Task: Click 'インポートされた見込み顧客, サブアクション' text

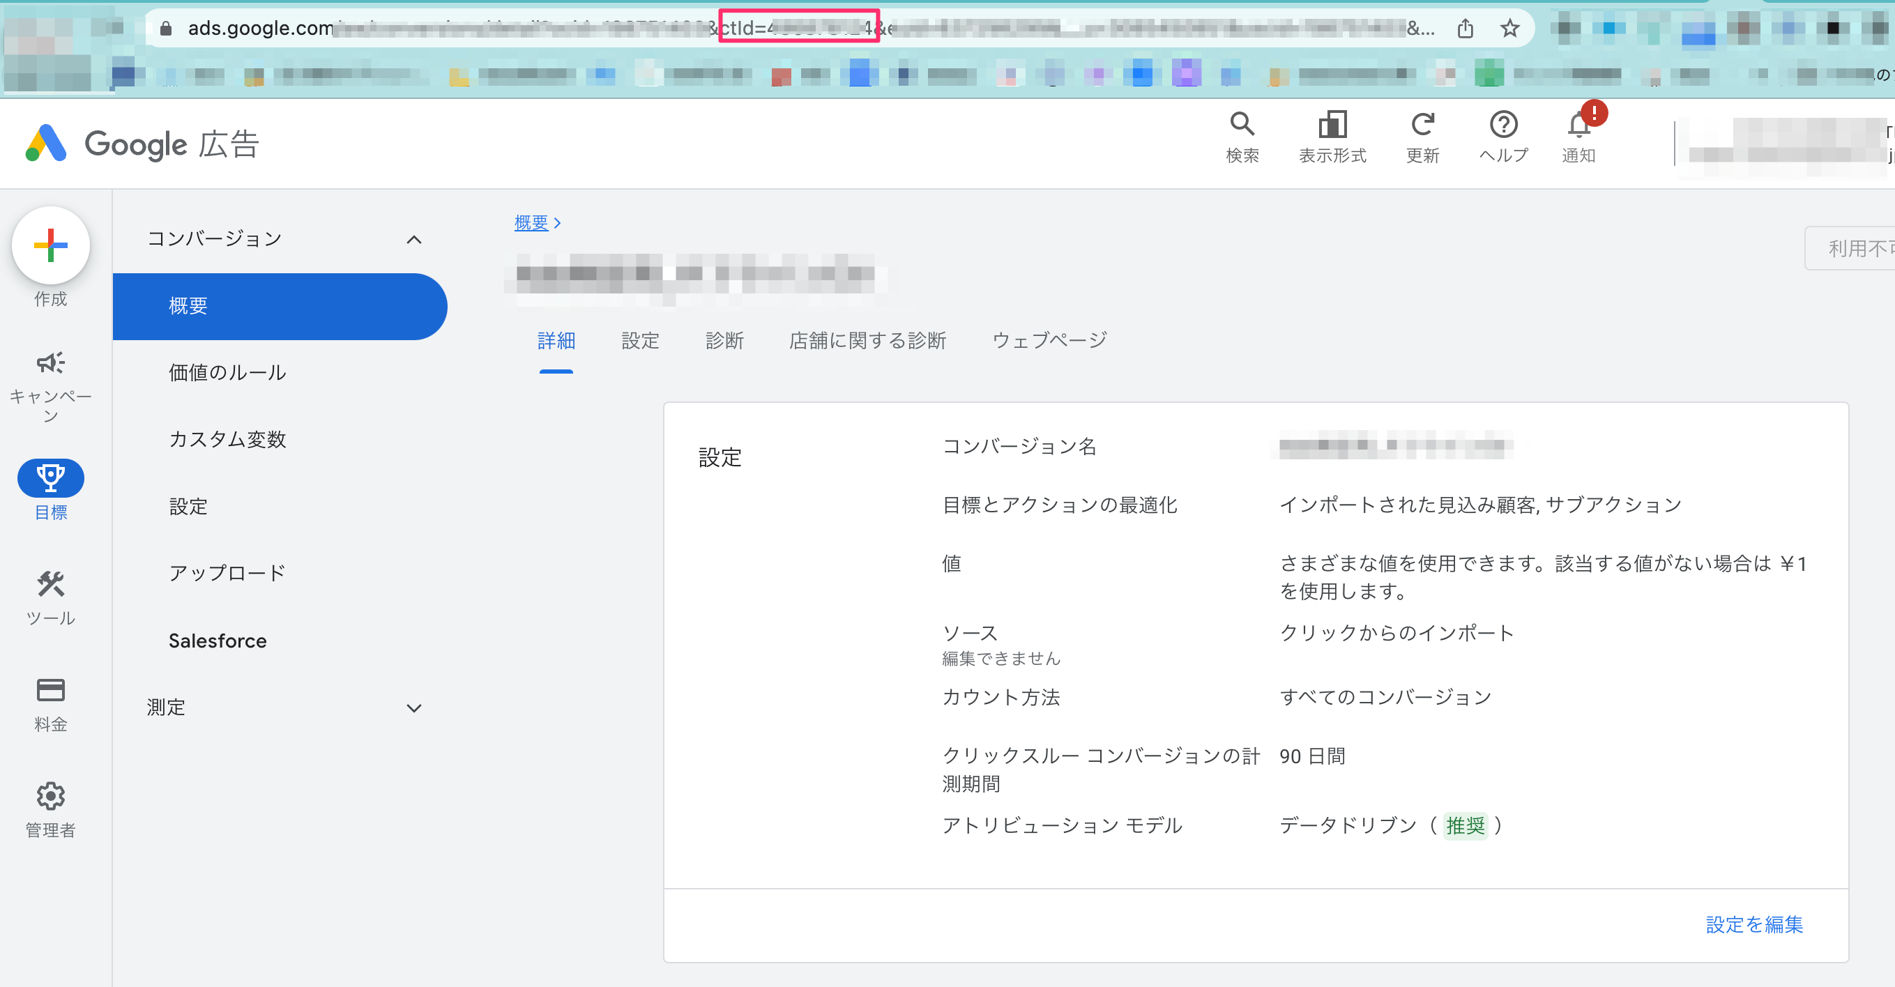Action: click(1480, 505)
